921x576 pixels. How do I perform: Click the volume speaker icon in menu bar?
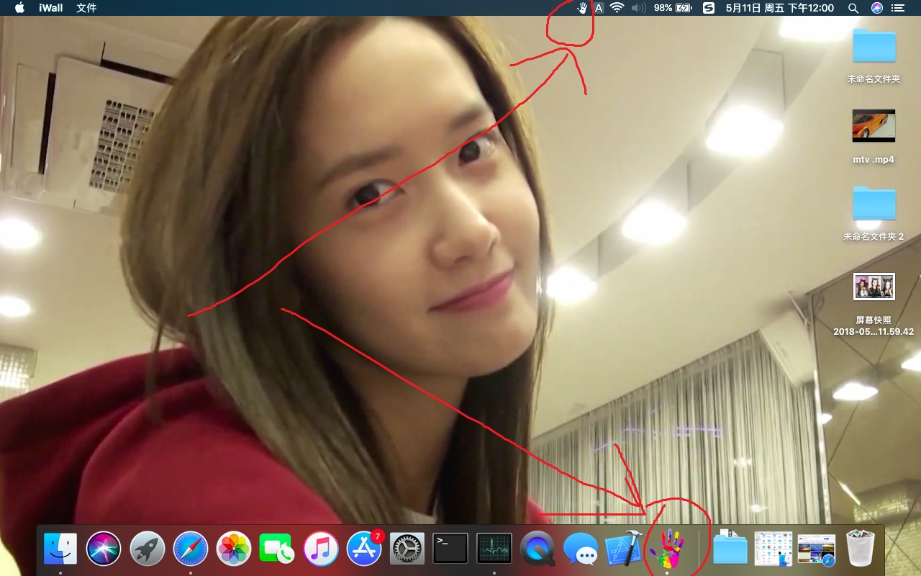pyautogui.click(x=638, y=8)
